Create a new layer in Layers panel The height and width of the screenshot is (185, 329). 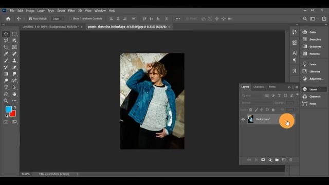click(x=284, y=160)
